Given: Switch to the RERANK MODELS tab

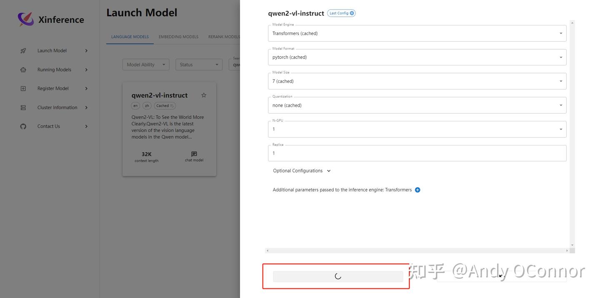Looking at the screenshot, I should point(224,37).
